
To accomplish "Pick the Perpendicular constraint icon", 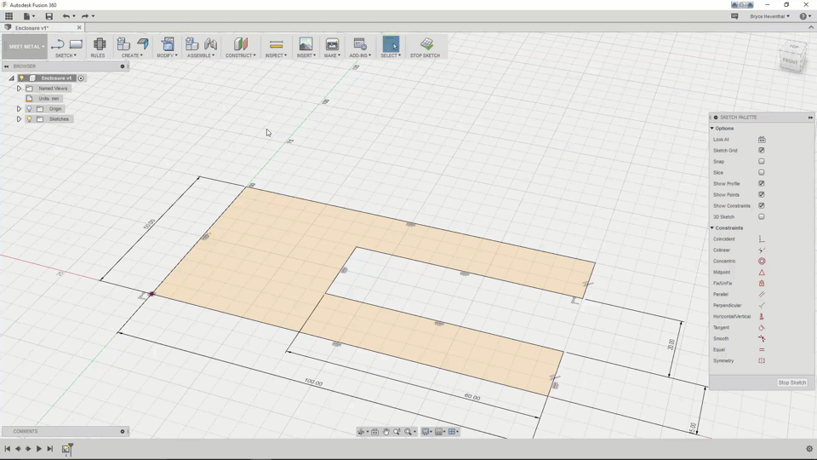I will (x=762, y=306).
